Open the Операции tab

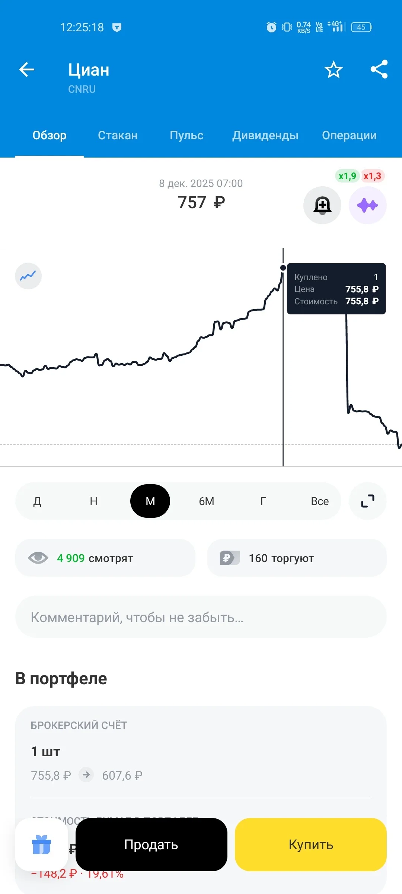349,135
